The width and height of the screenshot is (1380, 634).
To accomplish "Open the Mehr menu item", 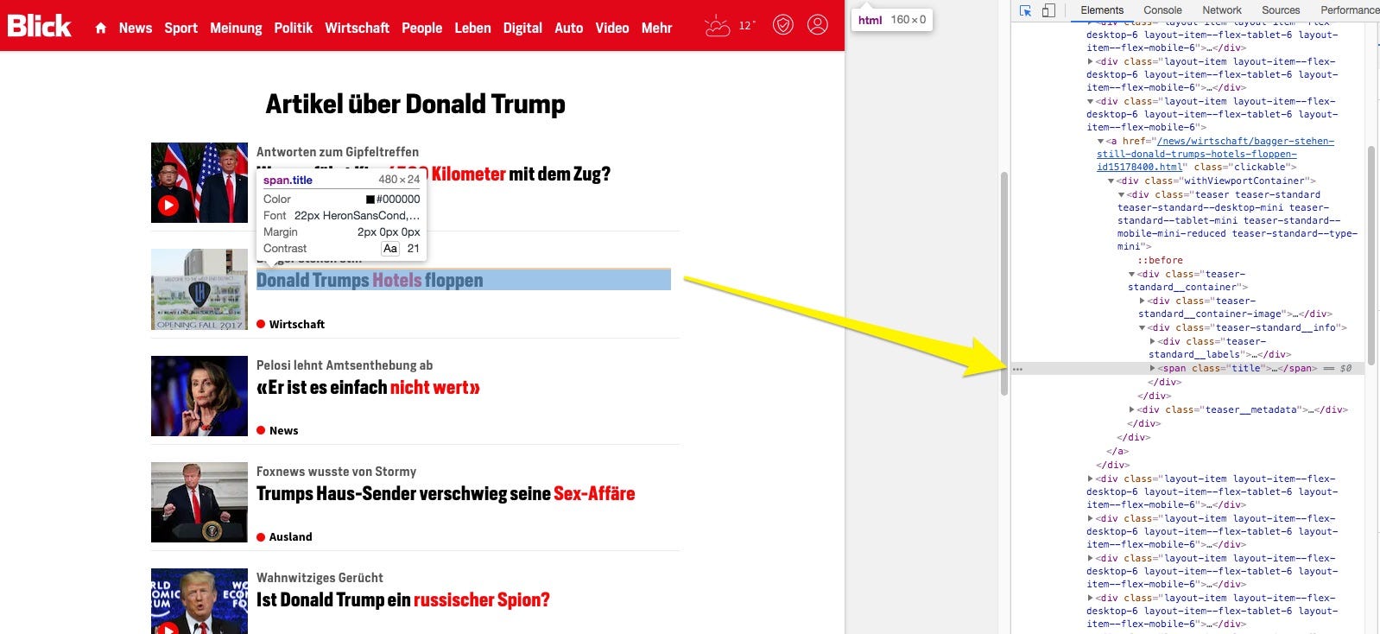I will point(657,28).
